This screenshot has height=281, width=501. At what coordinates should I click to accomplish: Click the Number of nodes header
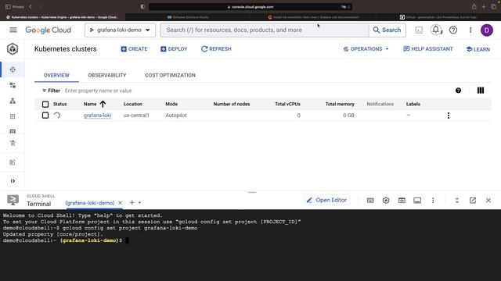(x=232, y=104)
